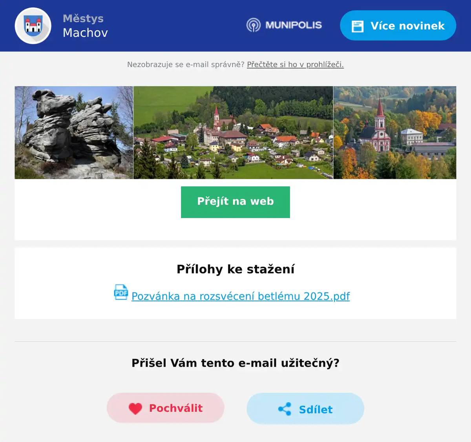
Task: Click the autumn church photo
Action: 395,132
